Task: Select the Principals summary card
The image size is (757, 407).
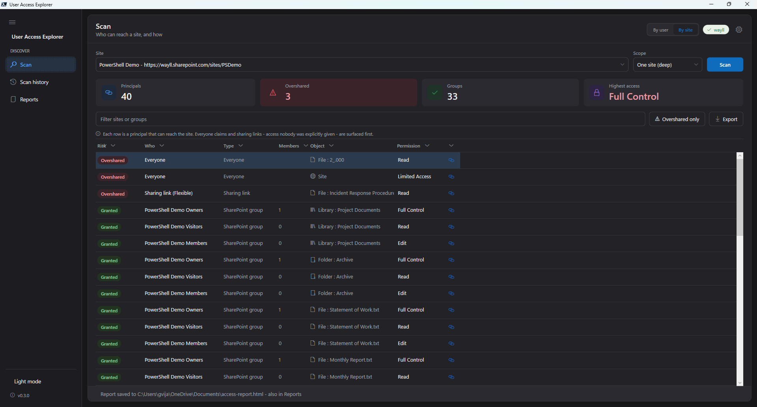Action: pyautogui.click(x=175, y=92)
